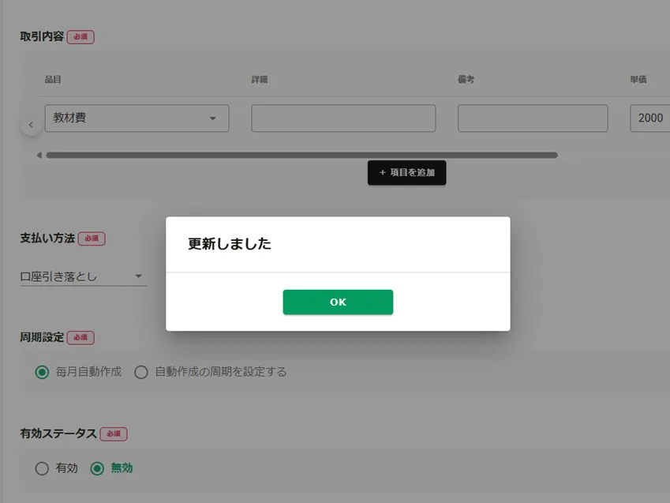Select the 毎月自動作成 radio option
Screen dimensions: 670x503
point(43,372)
